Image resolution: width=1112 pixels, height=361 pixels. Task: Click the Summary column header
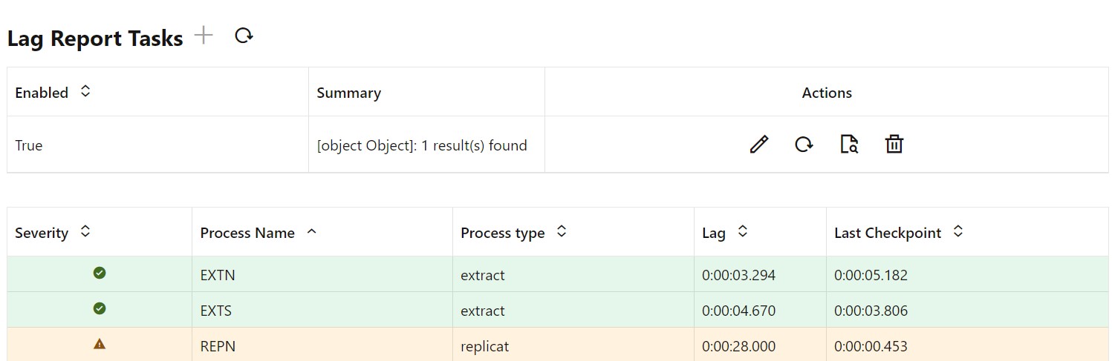point(348,93)
